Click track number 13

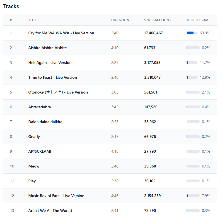[12, 211]
